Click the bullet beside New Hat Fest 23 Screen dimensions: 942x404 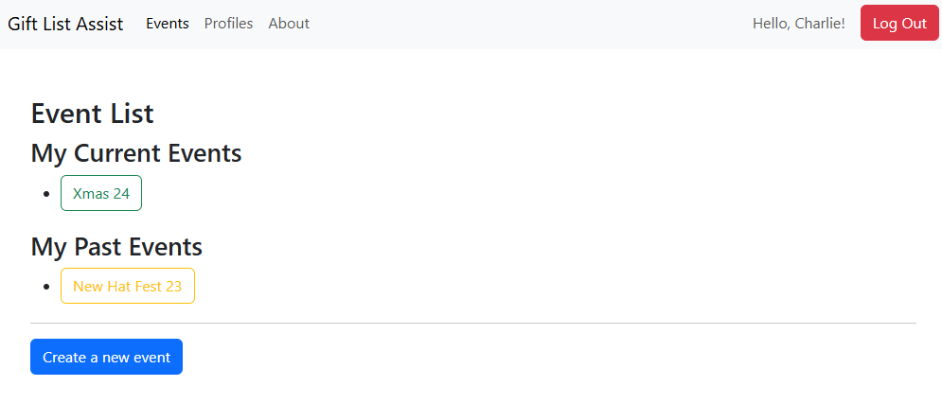point(46,286)
